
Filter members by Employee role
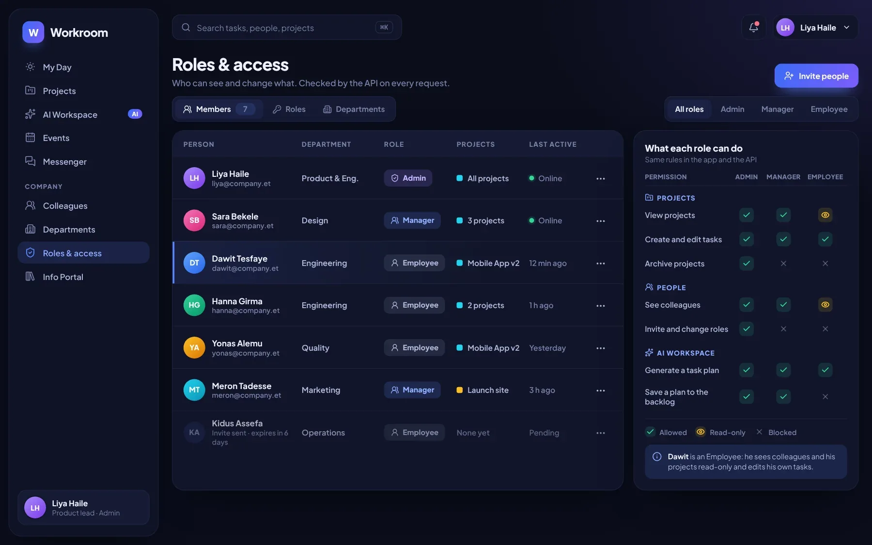pyautogui.click(x=829, y=109)
